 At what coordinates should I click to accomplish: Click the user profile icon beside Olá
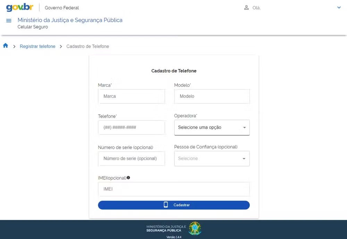pos(246,7)
